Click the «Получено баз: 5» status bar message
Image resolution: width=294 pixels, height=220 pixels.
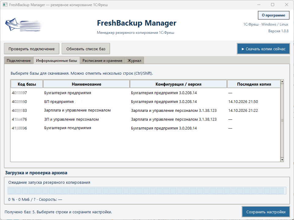pos(58,212)
